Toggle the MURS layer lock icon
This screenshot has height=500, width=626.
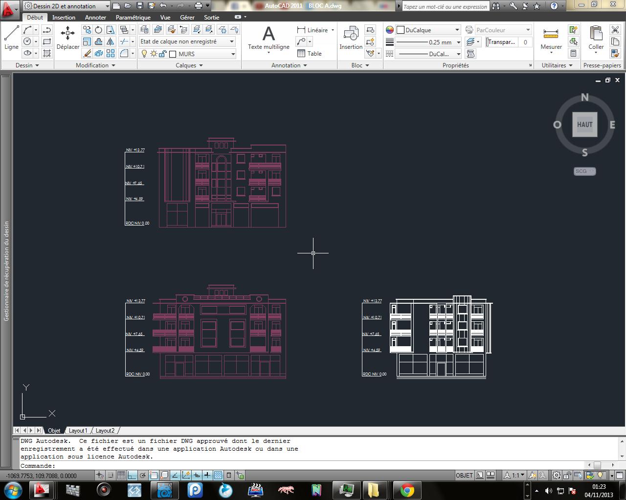pyautogui.click(x=163, y=54)
